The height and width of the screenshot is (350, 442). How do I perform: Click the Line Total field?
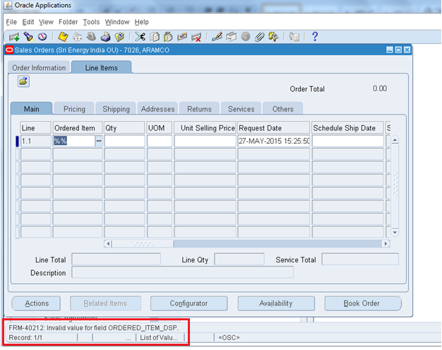pyautogui.click(x=116, y=259)
